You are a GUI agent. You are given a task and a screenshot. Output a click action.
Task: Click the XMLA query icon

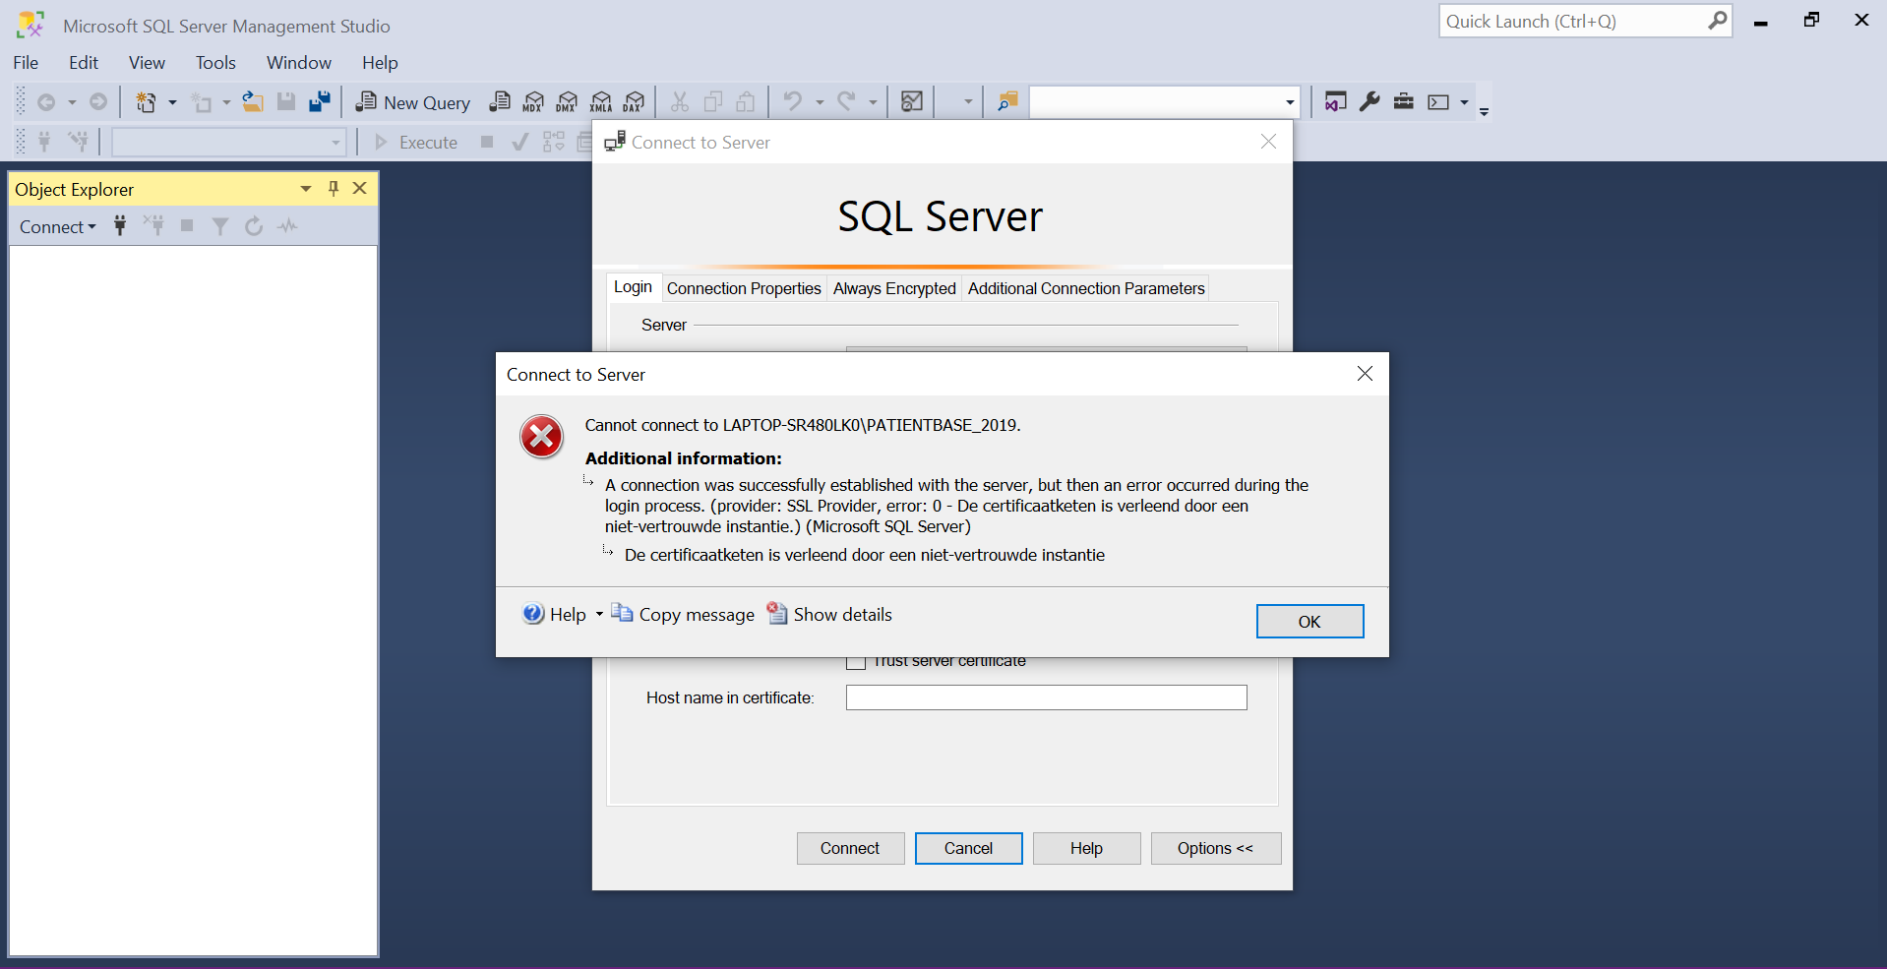coord(601,102)
